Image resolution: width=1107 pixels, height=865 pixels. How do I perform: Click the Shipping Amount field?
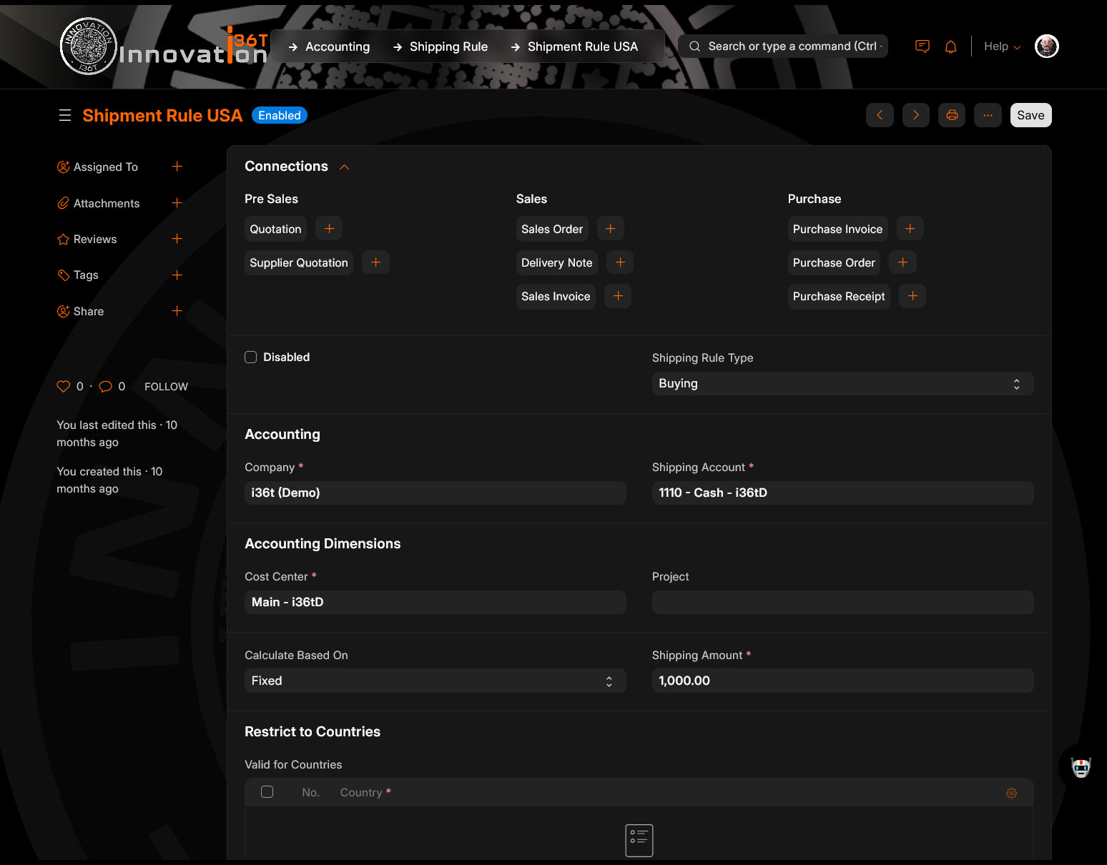842,681
